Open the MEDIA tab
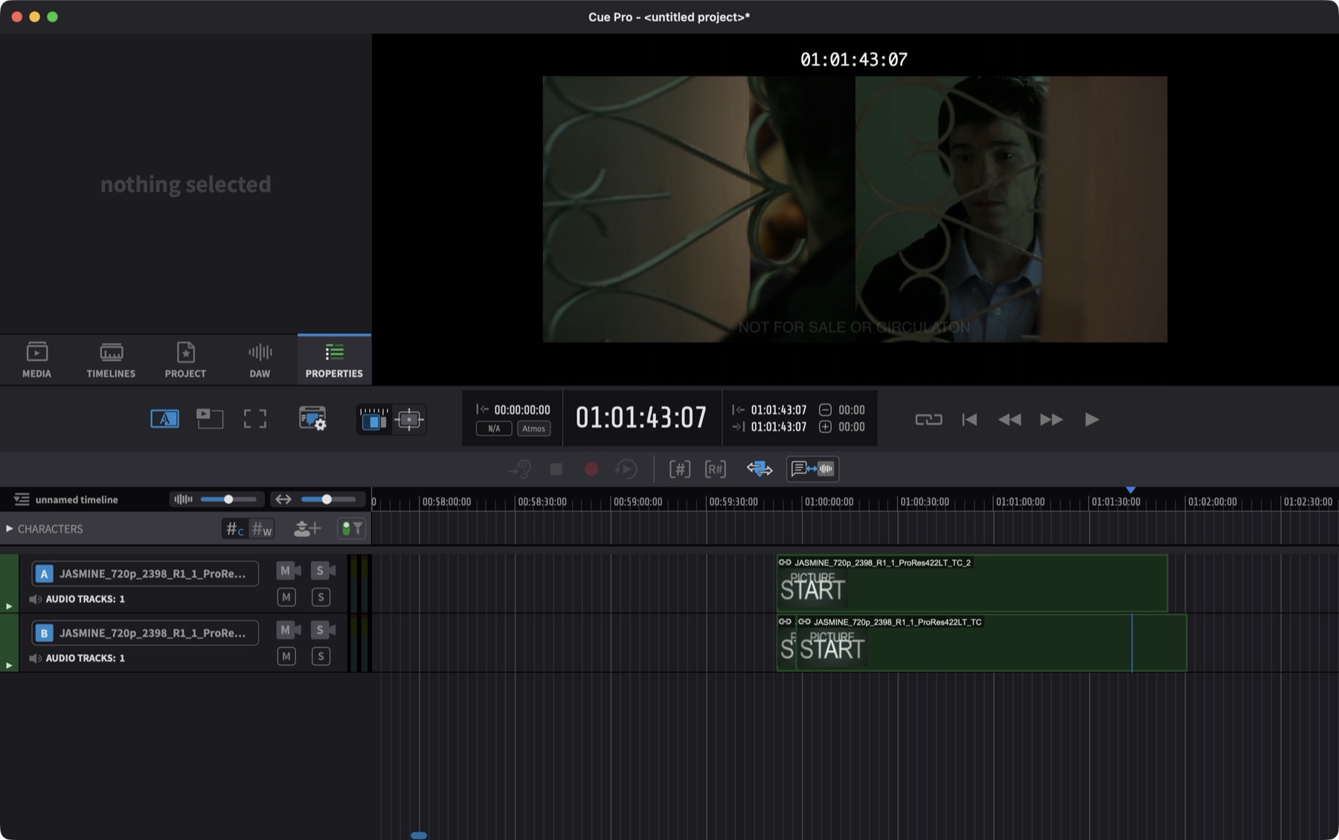 tap(36, 359)
